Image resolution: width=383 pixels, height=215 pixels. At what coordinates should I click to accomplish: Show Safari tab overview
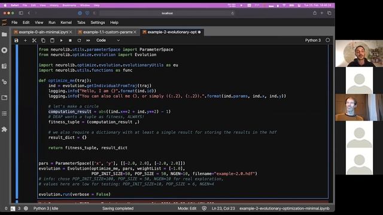[x=329, y=13]
